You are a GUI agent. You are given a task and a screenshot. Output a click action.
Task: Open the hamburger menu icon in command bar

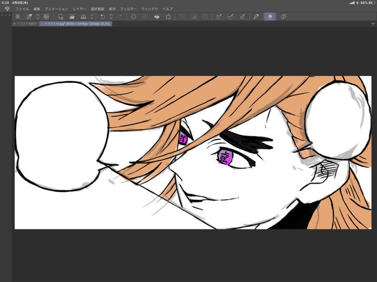point(18,17)
